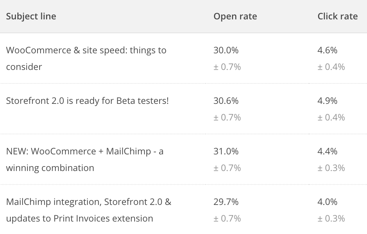Click the Subject line column header
The width and height of the screenshot is (367, 234).
coord(31,16)
